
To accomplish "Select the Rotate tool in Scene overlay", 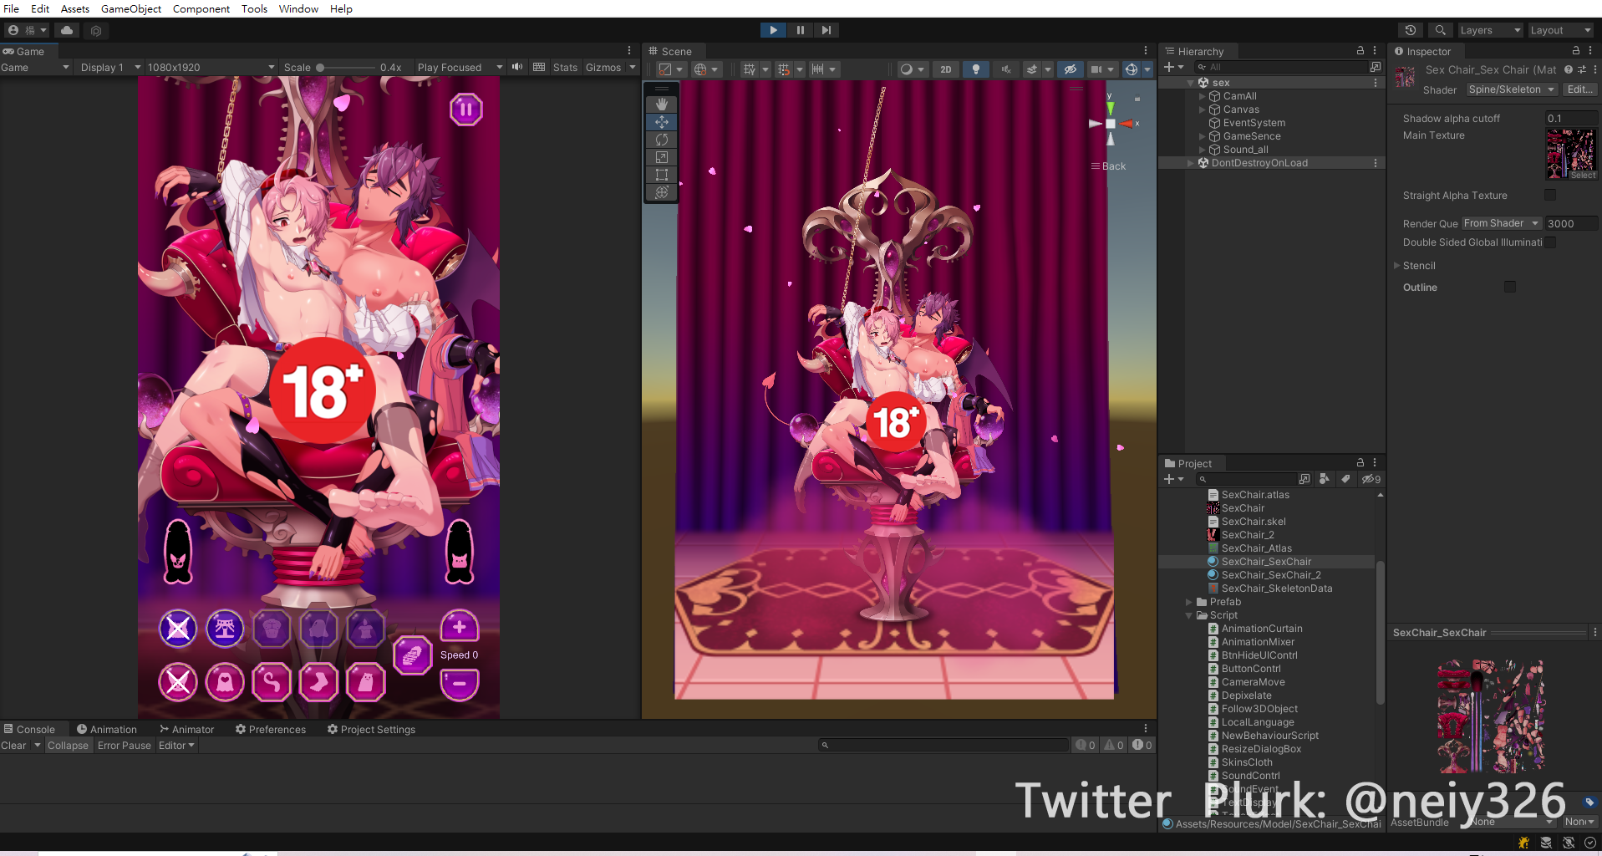I will coord(662,140).
